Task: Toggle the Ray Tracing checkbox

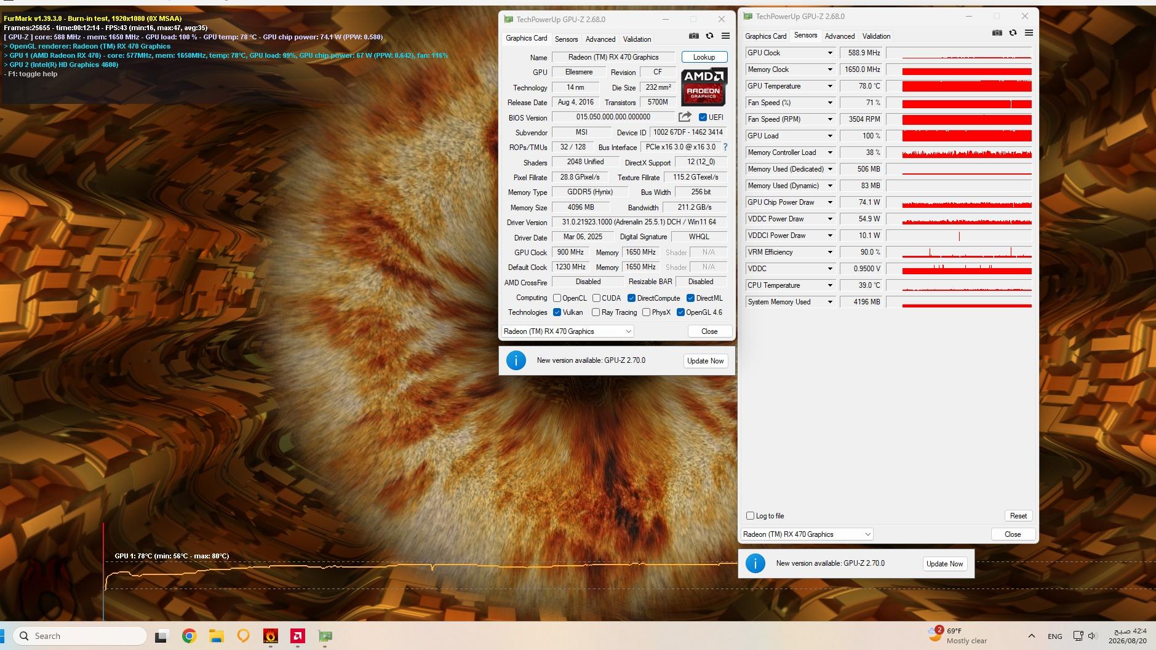Action: pos(596,312)
